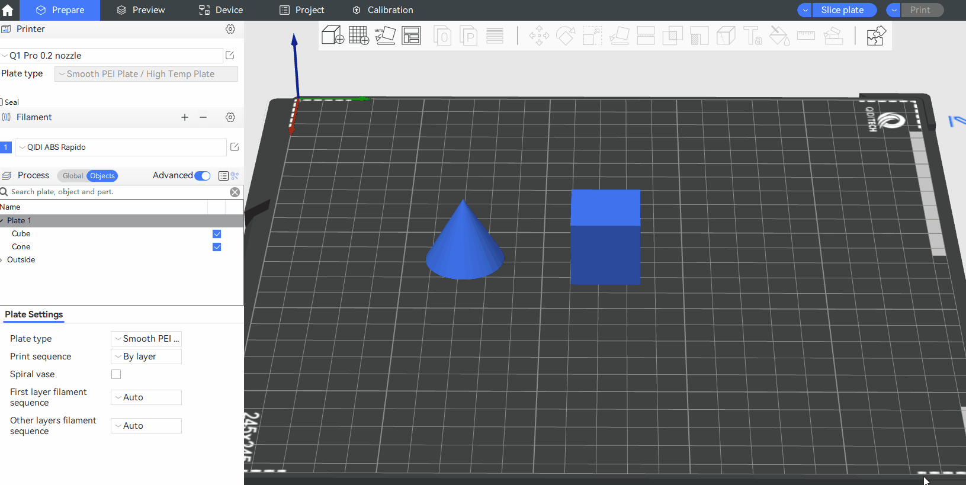Switch to the Preview tab
This screenshot has width=966, height=485.
click(x=141, y=10)
